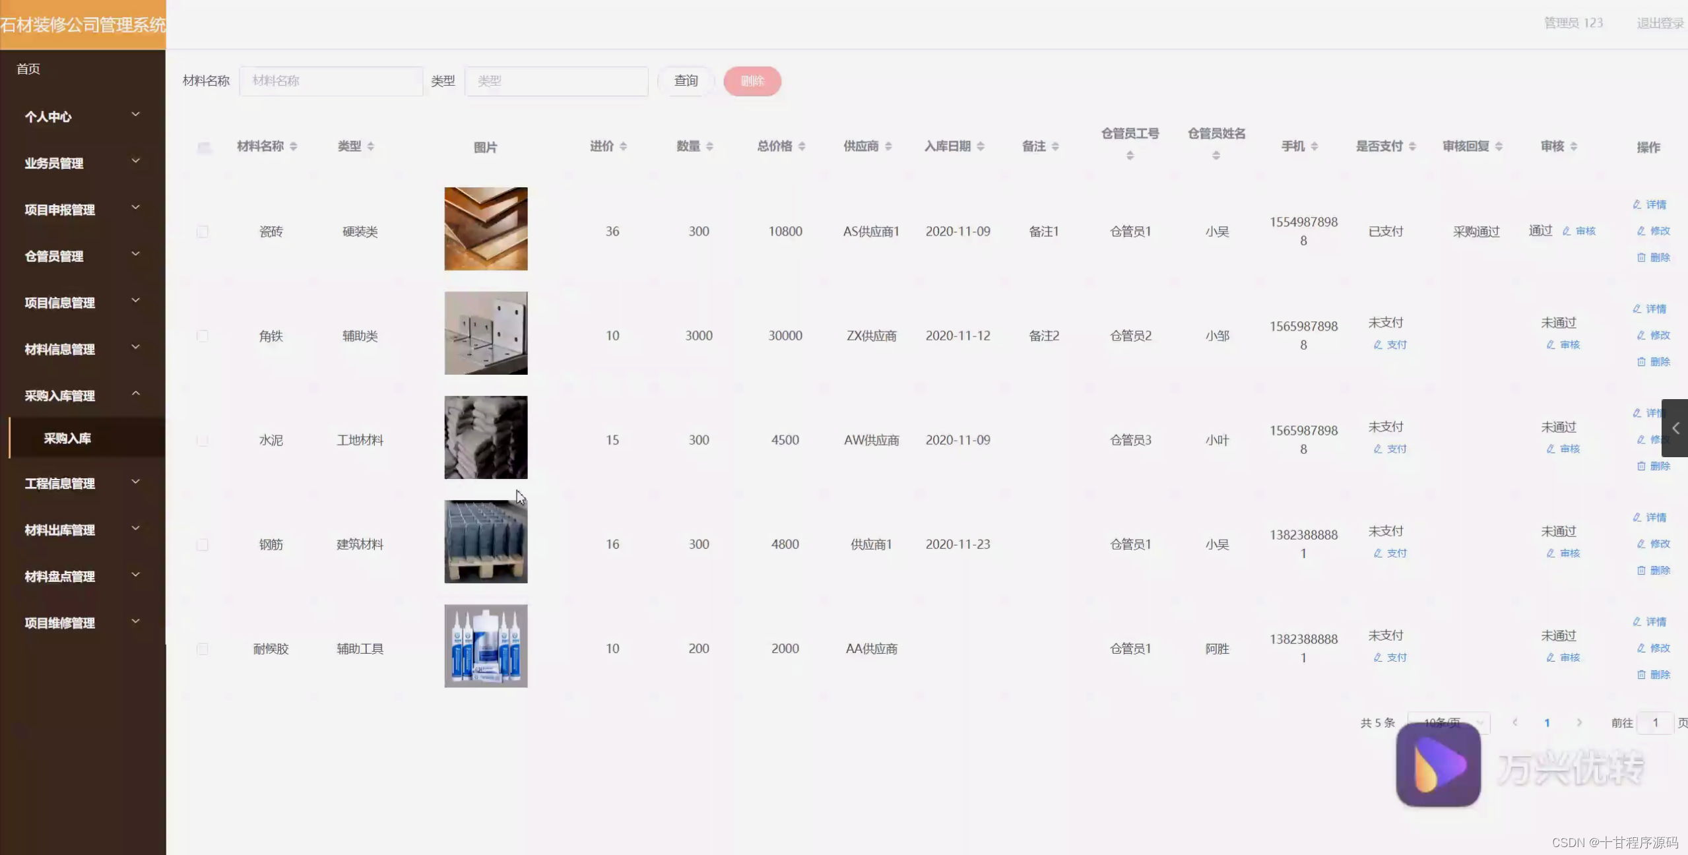Click collapsed side panel arrow handle
The height and width of the screenshot is (855, 1688).
click(1675, 428)
